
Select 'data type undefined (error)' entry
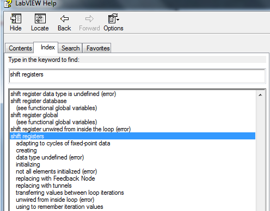click(50, 157)
